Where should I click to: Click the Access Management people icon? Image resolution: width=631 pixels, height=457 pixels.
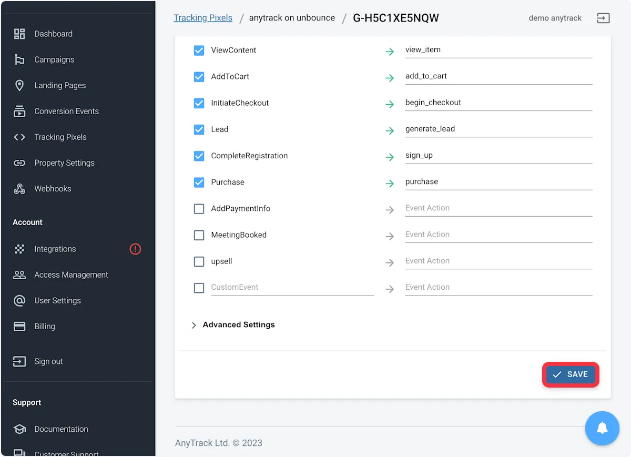click(19, 275)
